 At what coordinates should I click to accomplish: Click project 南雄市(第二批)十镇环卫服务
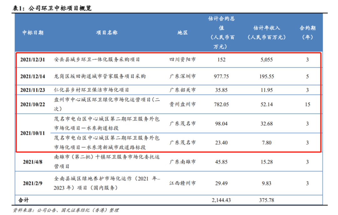click(x=107, y=162)
